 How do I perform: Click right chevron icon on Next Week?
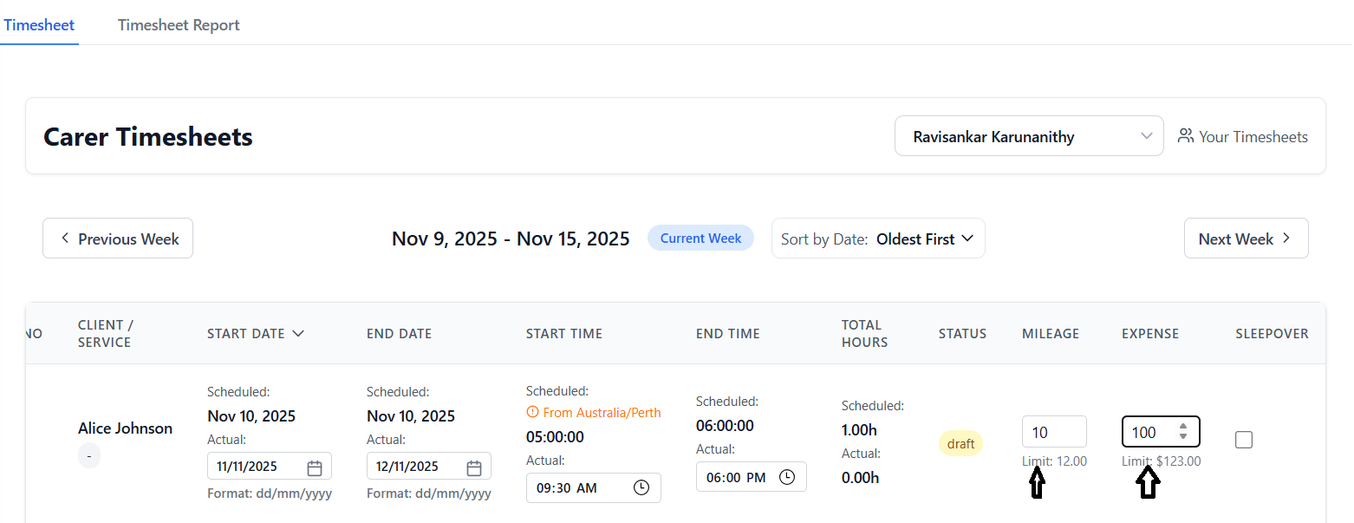tap(1286, 239)
